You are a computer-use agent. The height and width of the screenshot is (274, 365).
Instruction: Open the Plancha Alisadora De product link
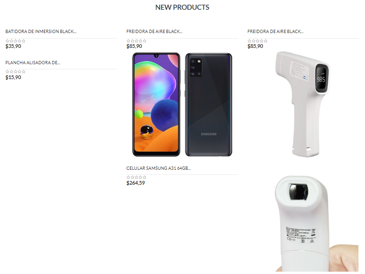33,62
